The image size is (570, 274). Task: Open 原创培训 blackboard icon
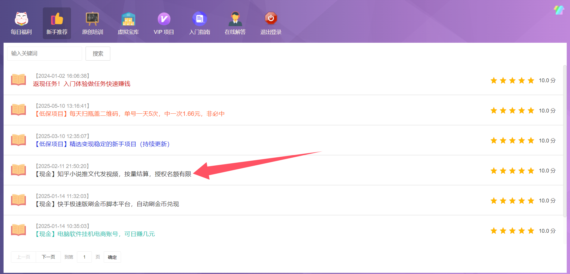point(92,19)
